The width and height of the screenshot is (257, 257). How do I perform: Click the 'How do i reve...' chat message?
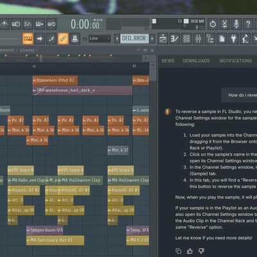point(239,95)
